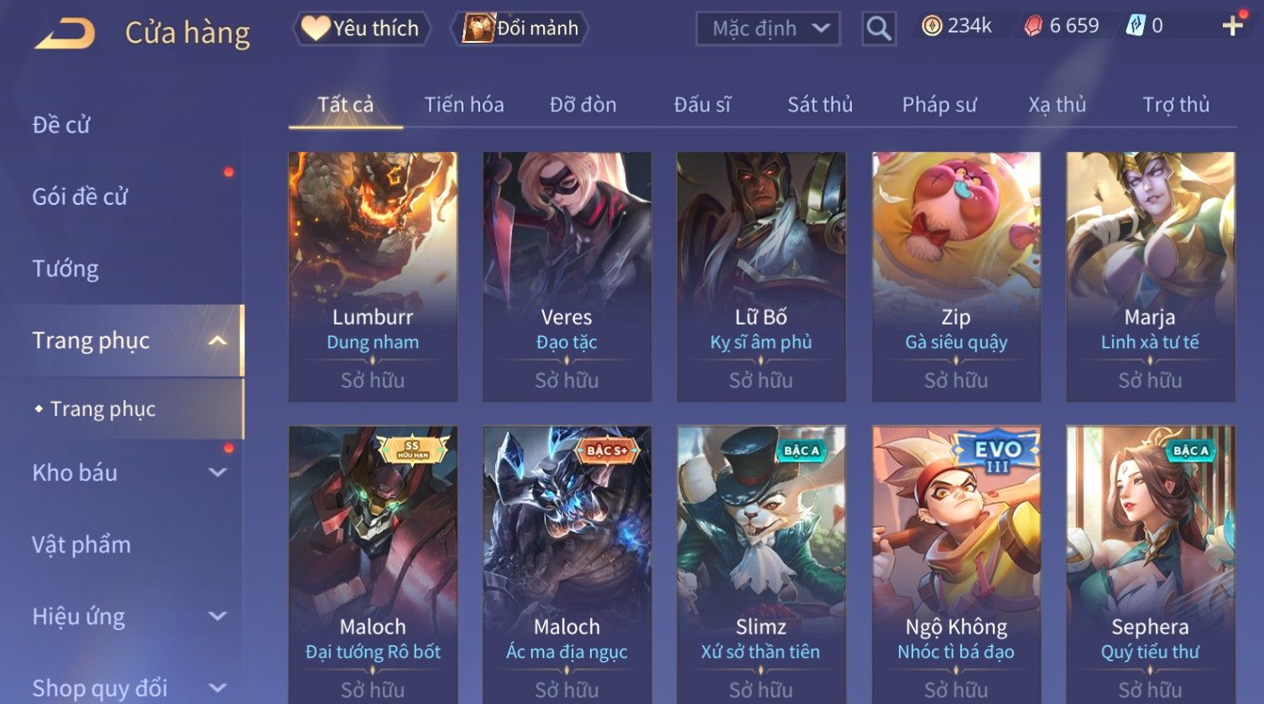Open Ngộ Không EVO skin card

pyautogui.click(x=956, y=564)
